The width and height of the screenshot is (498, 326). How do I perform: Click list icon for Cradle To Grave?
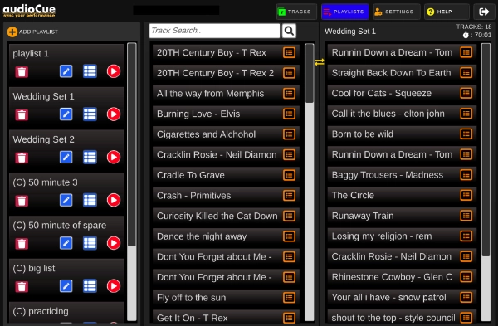289,175
